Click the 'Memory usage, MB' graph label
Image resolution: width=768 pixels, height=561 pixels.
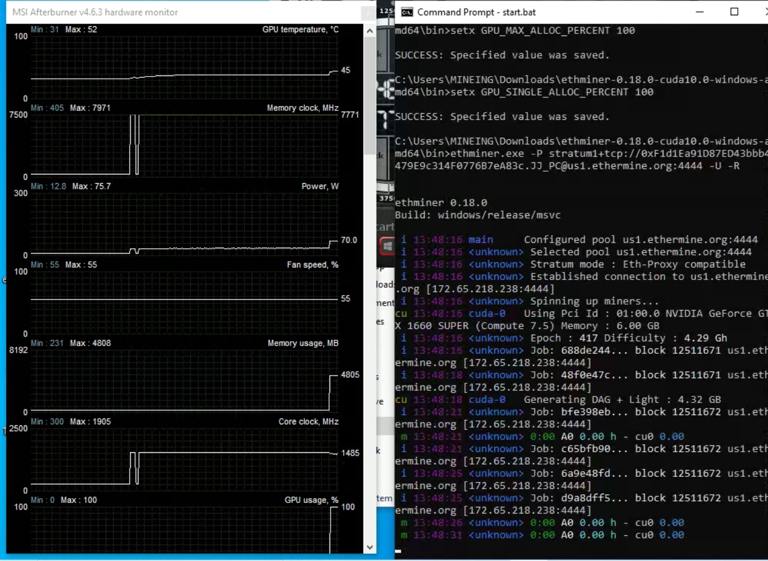pyautogui.click(x=303, y=343)
